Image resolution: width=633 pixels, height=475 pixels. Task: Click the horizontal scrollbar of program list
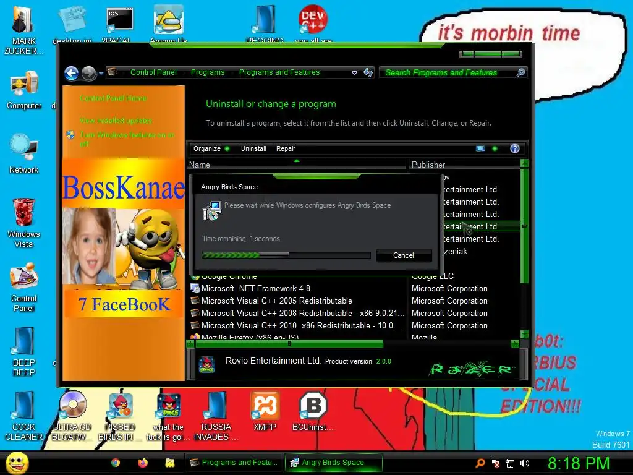(289, 344)
